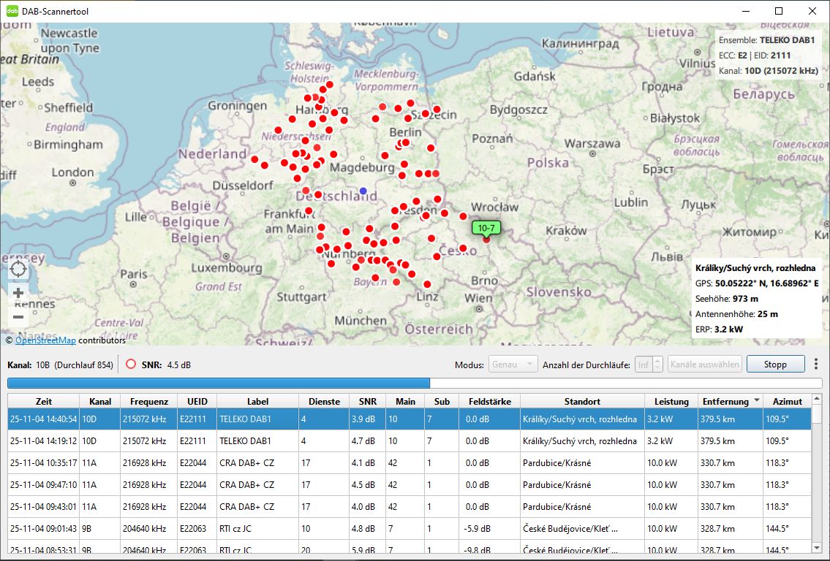Image resolution: width=830 pixels, height=561 pixels.
Task: Click the red SNR status indicator
Action: pyautogui.click(x=131, y=364)
